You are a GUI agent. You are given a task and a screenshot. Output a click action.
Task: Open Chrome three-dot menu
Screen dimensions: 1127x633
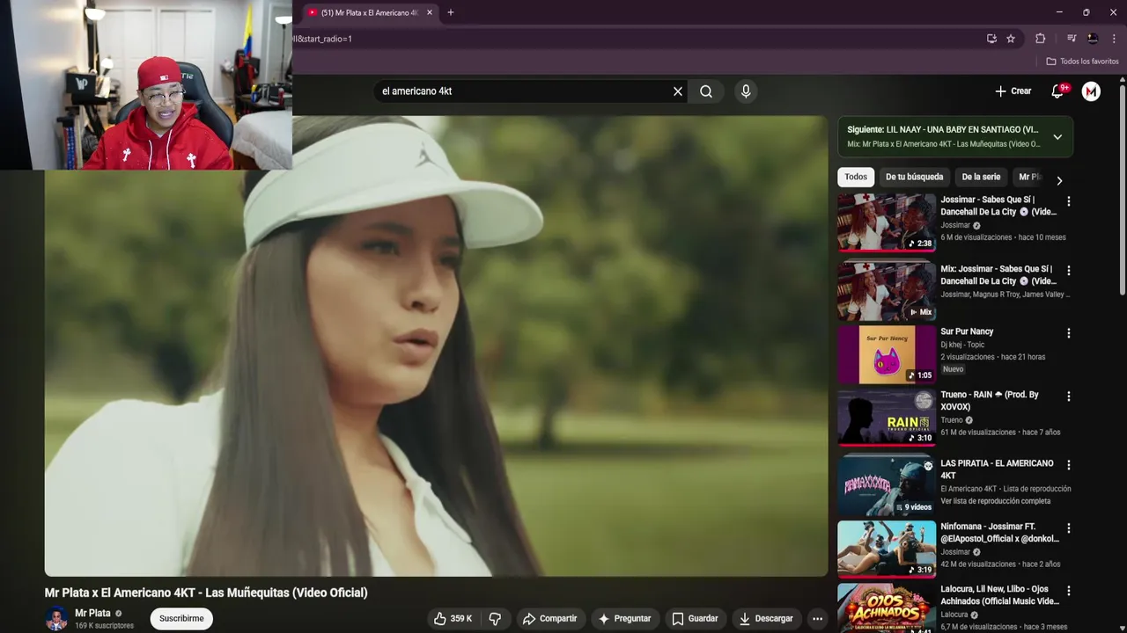point(1114,39)
